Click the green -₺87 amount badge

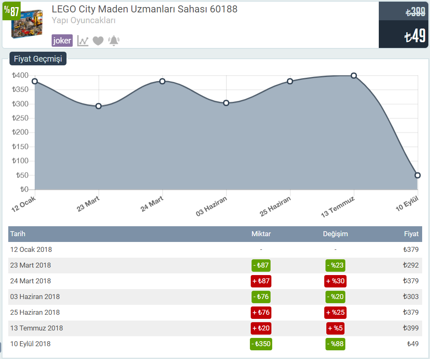point(261,266)
